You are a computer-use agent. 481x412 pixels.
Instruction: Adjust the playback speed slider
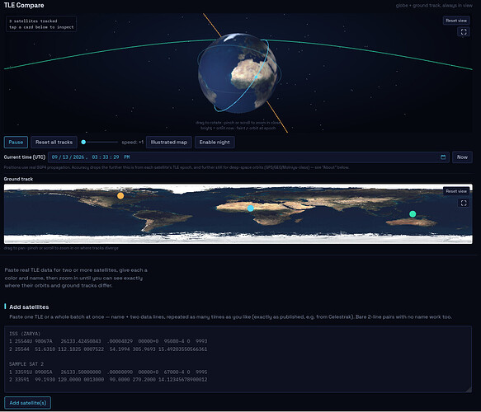pyautogui.click(x=99, y=142)
